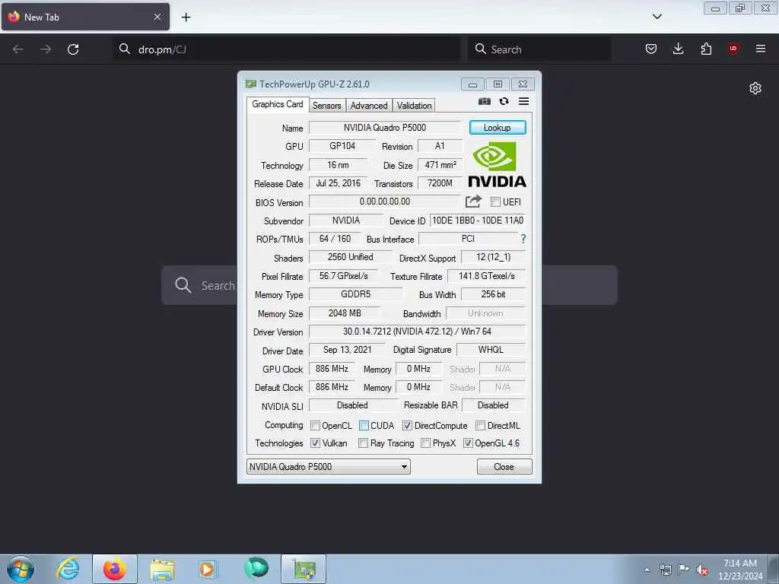Reload the Firefox page
This screenshot has width=779, height=584.
(73, 49)
